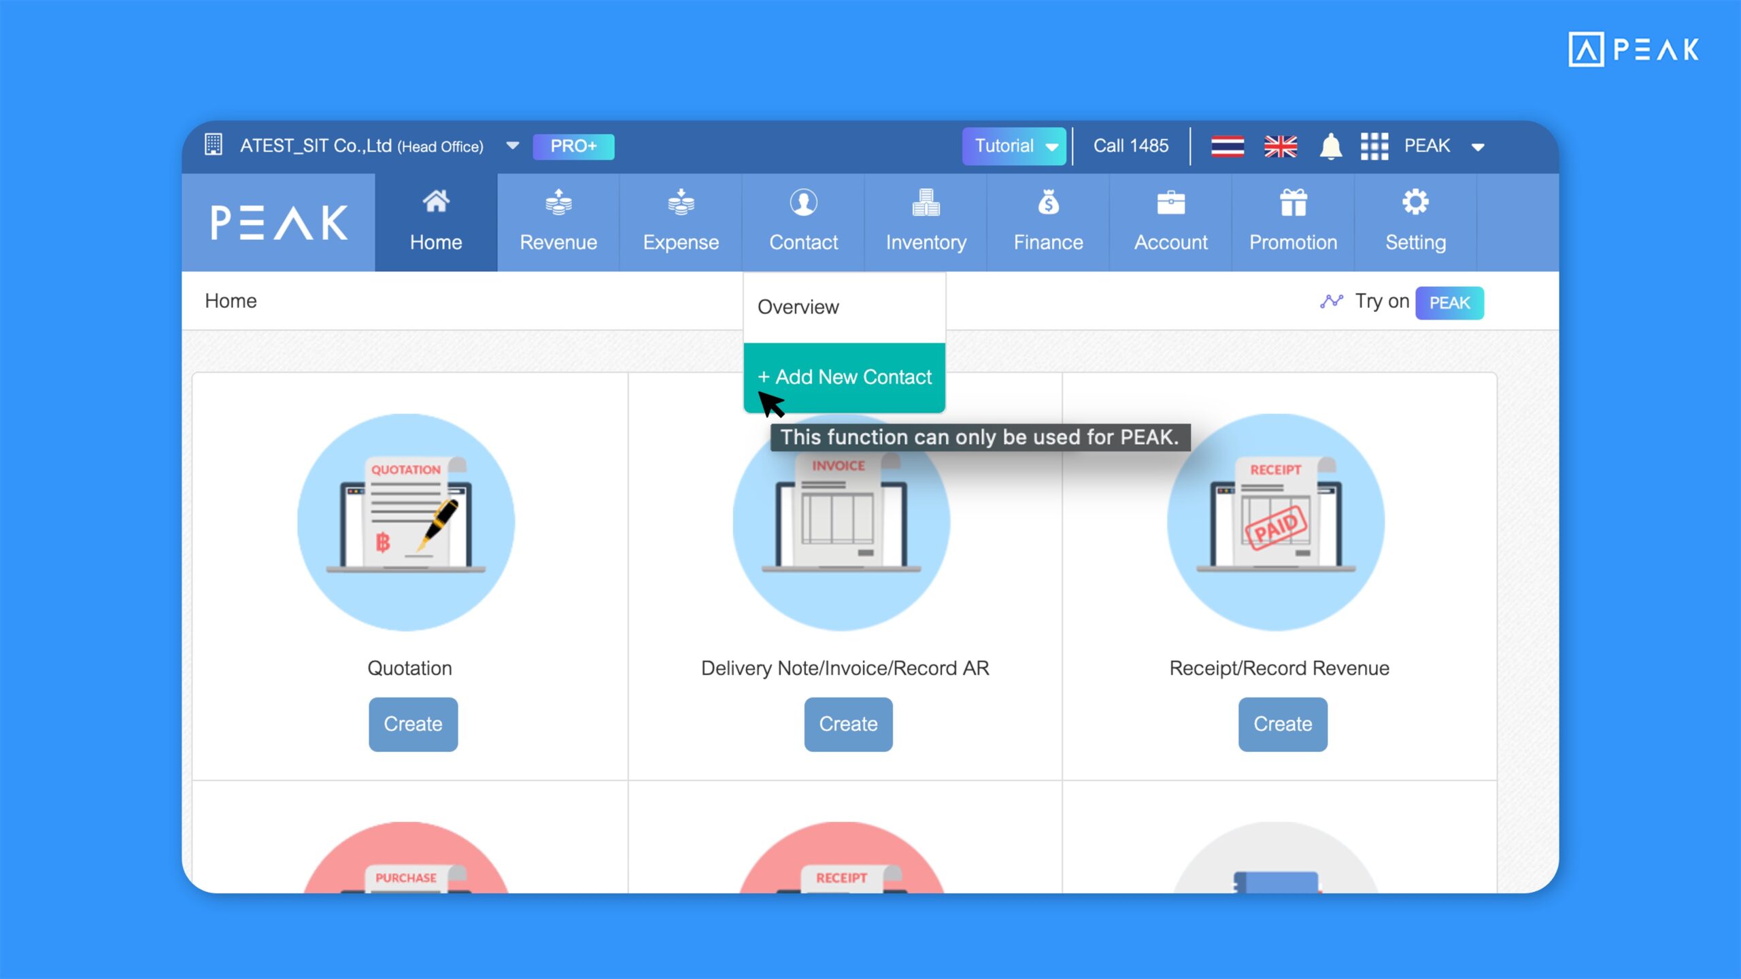Switch language with the Thai flag
Viewport: 1741px width, 979px height.
coord(1228,146)
